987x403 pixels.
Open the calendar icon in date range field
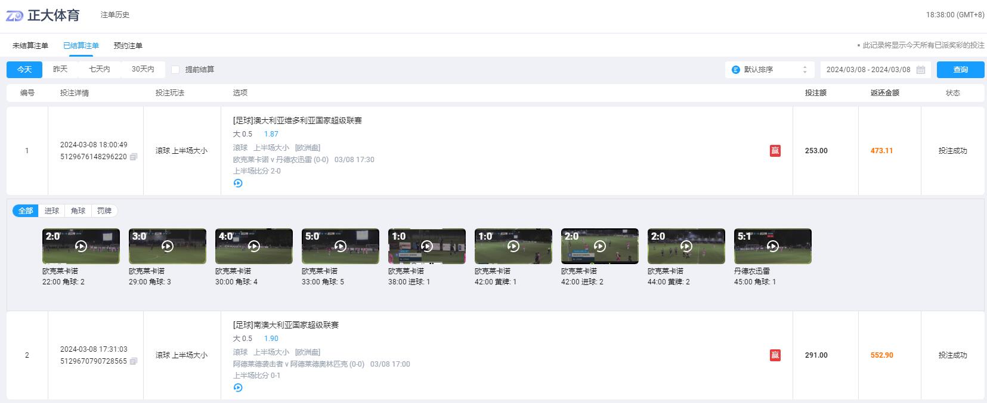(x=921, y=70)
